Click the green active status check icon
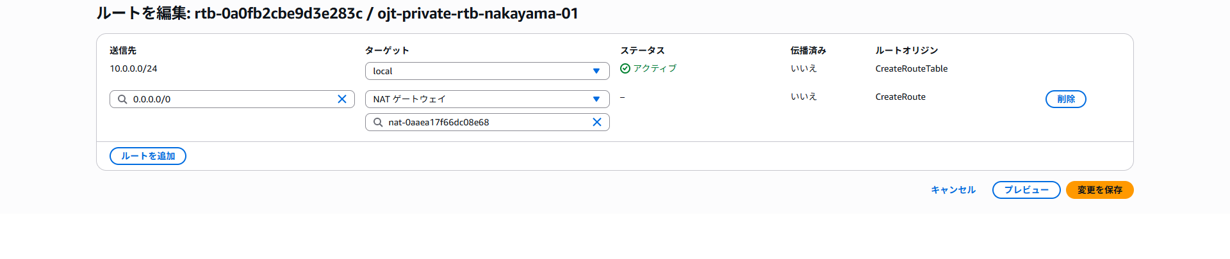The image size is (1230, 259). pos(625,68)
